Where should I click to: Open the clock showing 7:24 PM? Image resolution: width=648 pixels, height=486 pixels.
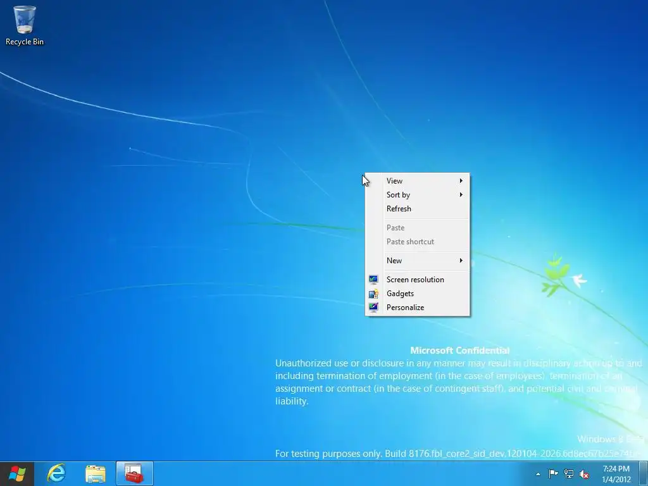coord(616,474)
